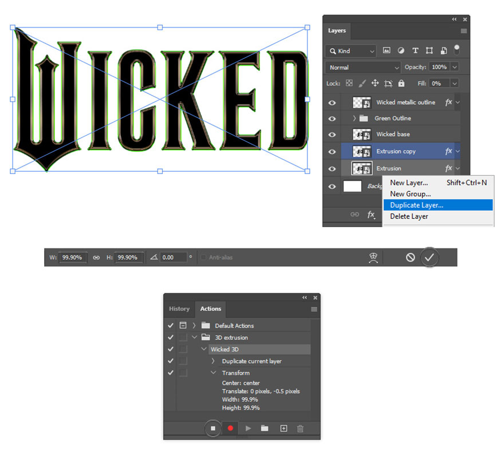Collapse Wicked 3D action
The width and height of the screenshot is (501, 454).
coord(204,349)
